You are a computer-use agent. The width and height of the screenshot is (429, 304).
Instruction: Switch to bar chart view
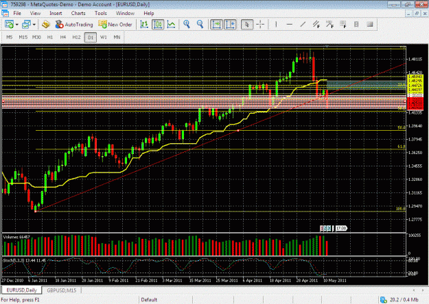[x=144, y=25]
